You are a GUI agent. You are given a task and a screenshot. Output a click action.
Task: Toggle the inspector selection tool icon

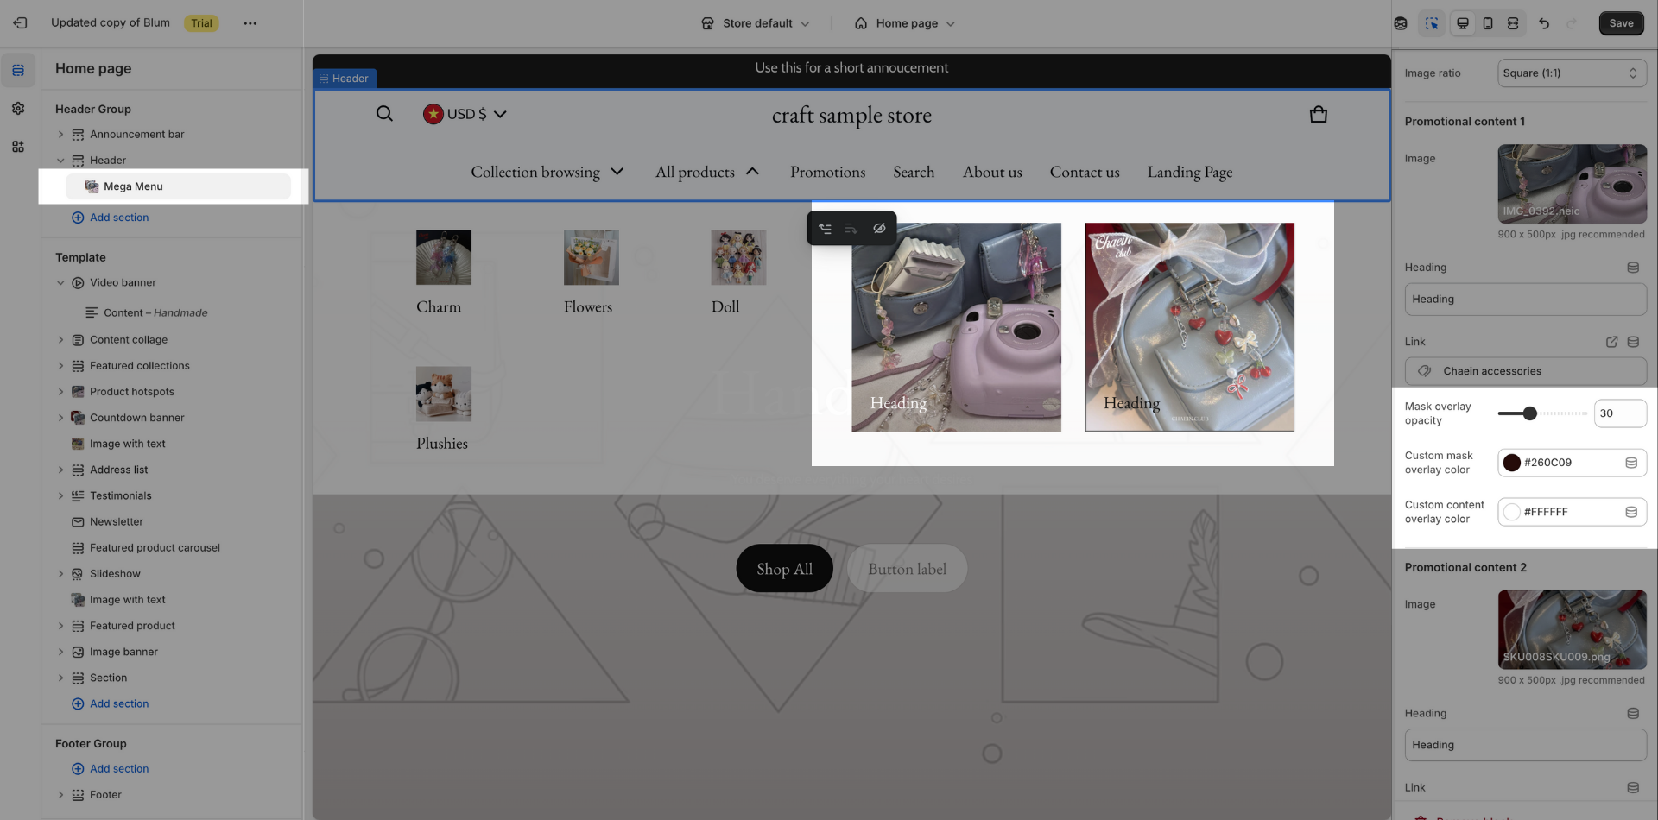tap(1432, 23)
